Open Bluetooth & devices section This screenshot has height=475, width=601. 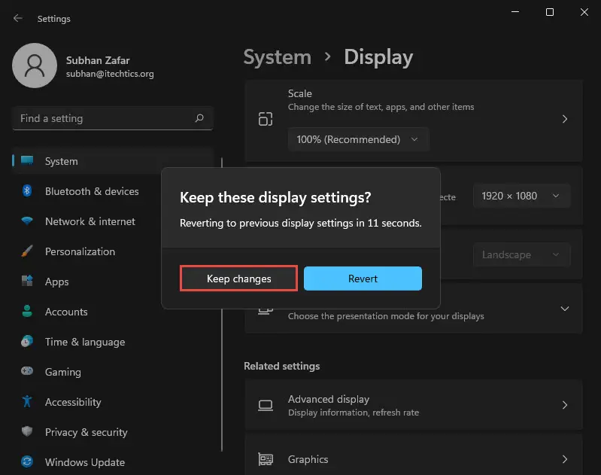(x=92, y=191)
